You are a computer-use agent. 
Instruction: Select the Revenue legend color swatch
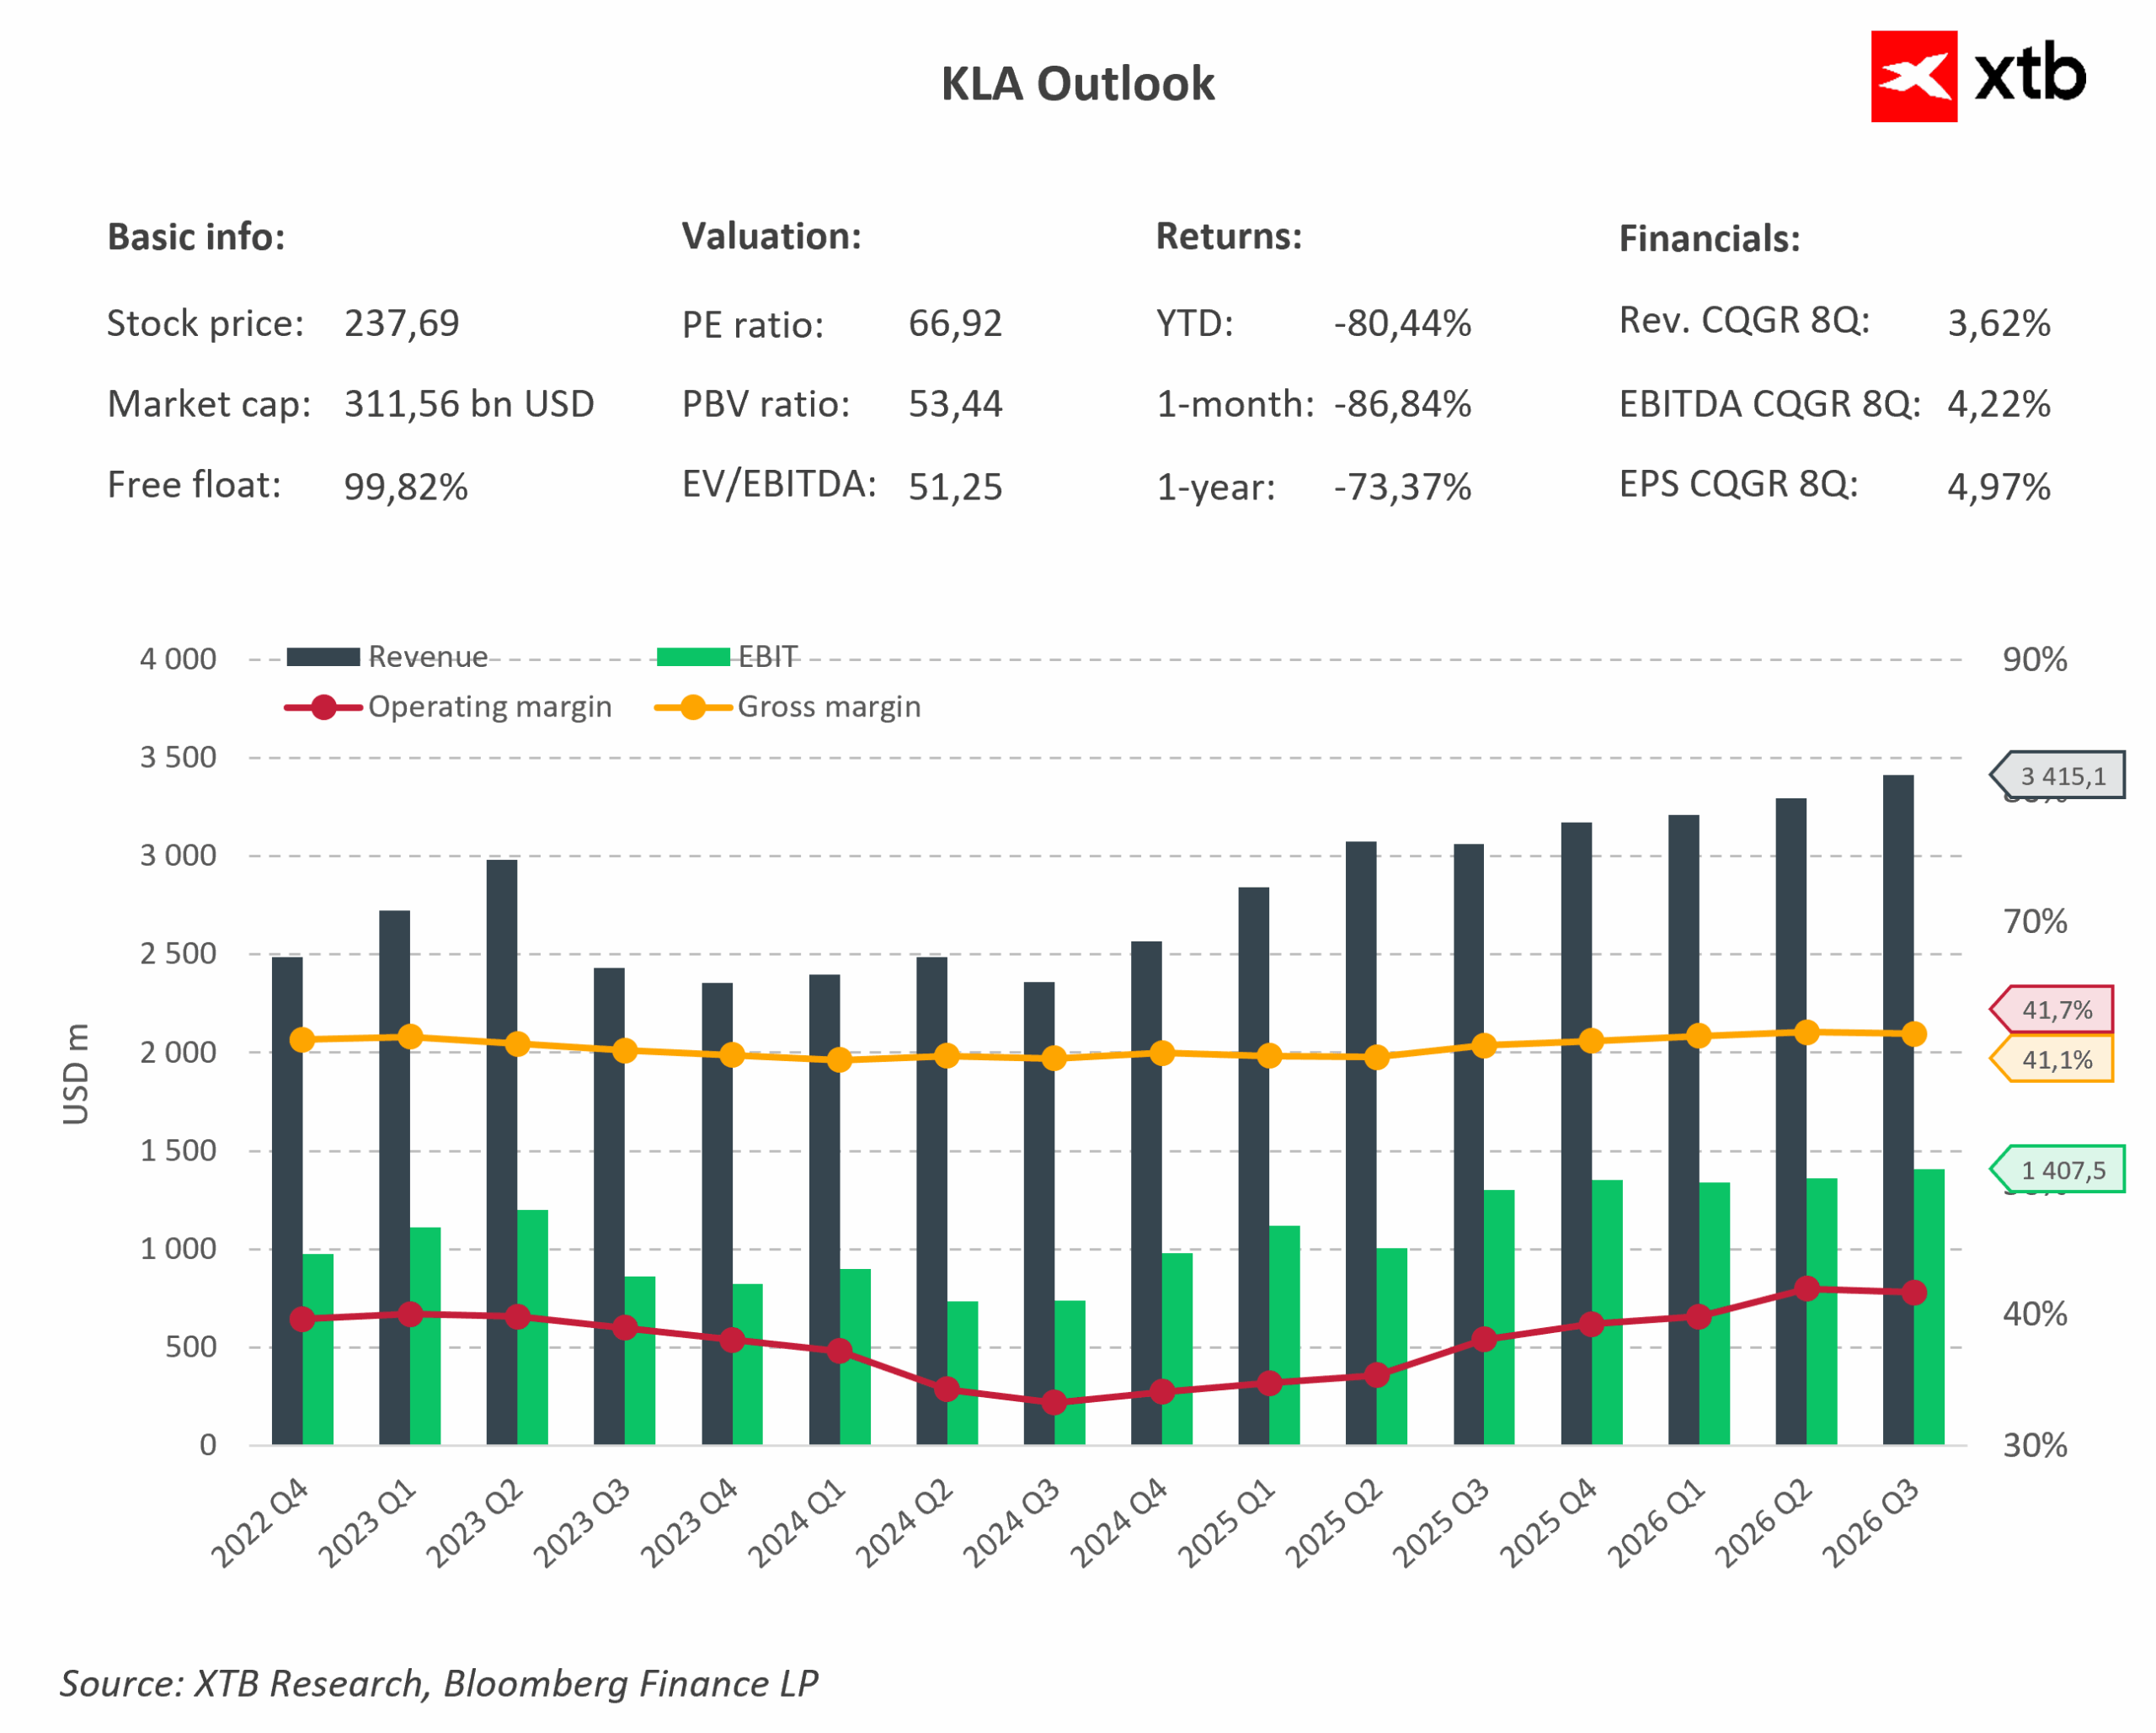[x=323, y=657]
